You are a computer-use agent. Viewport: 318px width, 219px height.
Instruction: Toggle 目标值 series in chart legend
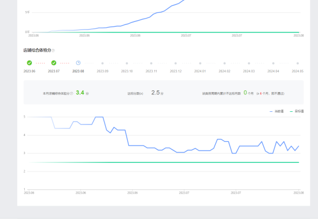[297, 111]
